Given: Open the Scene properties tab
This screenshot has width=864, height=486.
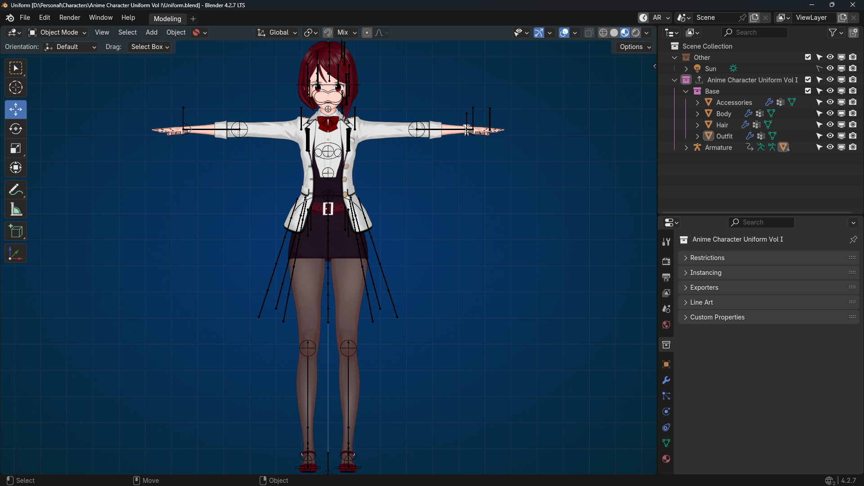Looking at the screenshot, I should 666,309.
